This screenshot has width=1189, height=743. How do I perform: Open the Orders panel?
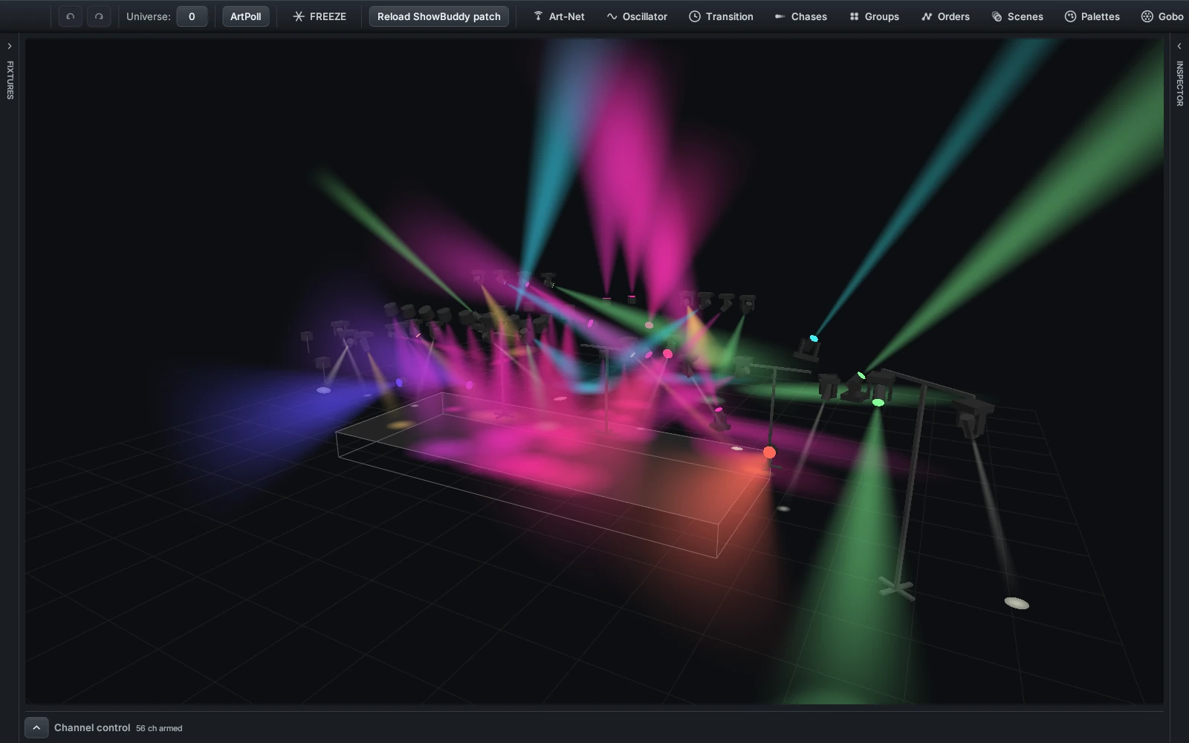point(945,16)
